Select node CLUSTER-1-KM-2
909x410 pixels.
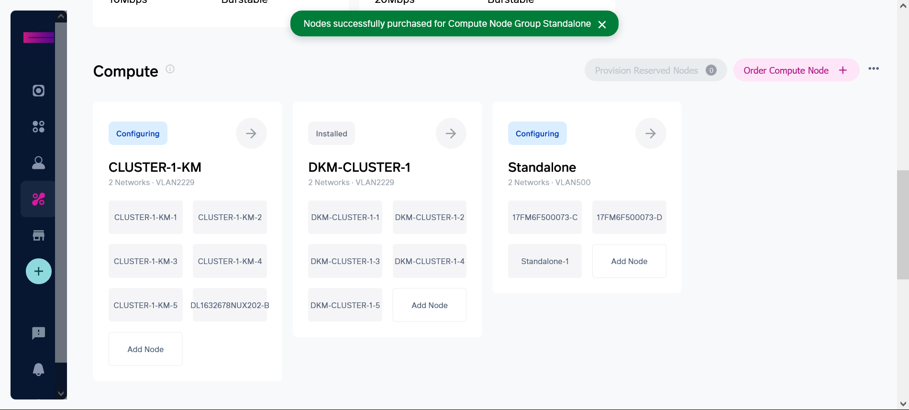tap(230, 217)
